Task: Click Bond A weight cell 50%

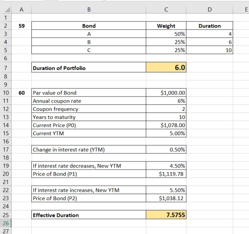Action: (x=166, y=34)
